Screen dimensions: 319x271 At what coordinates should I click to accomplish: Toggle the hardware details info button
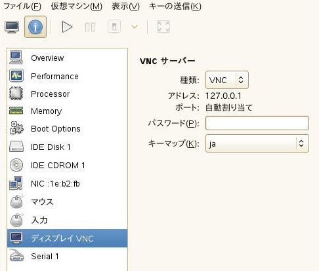[35, 27]
